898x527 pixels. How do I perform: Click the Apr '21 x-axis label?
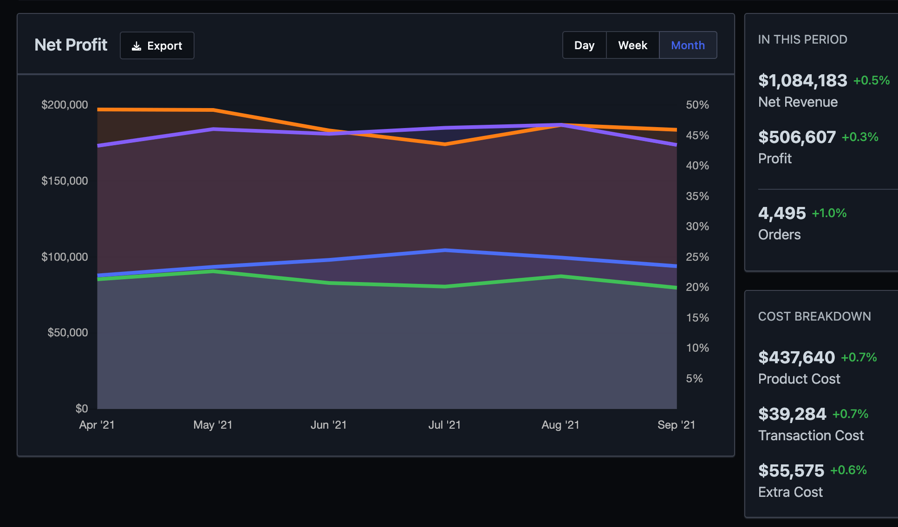coord(97,425)
